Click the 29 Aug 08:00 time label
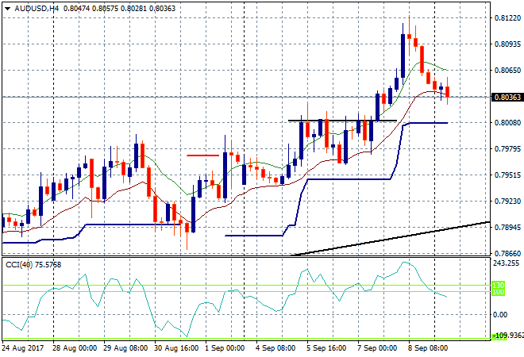 coord(125,348)
